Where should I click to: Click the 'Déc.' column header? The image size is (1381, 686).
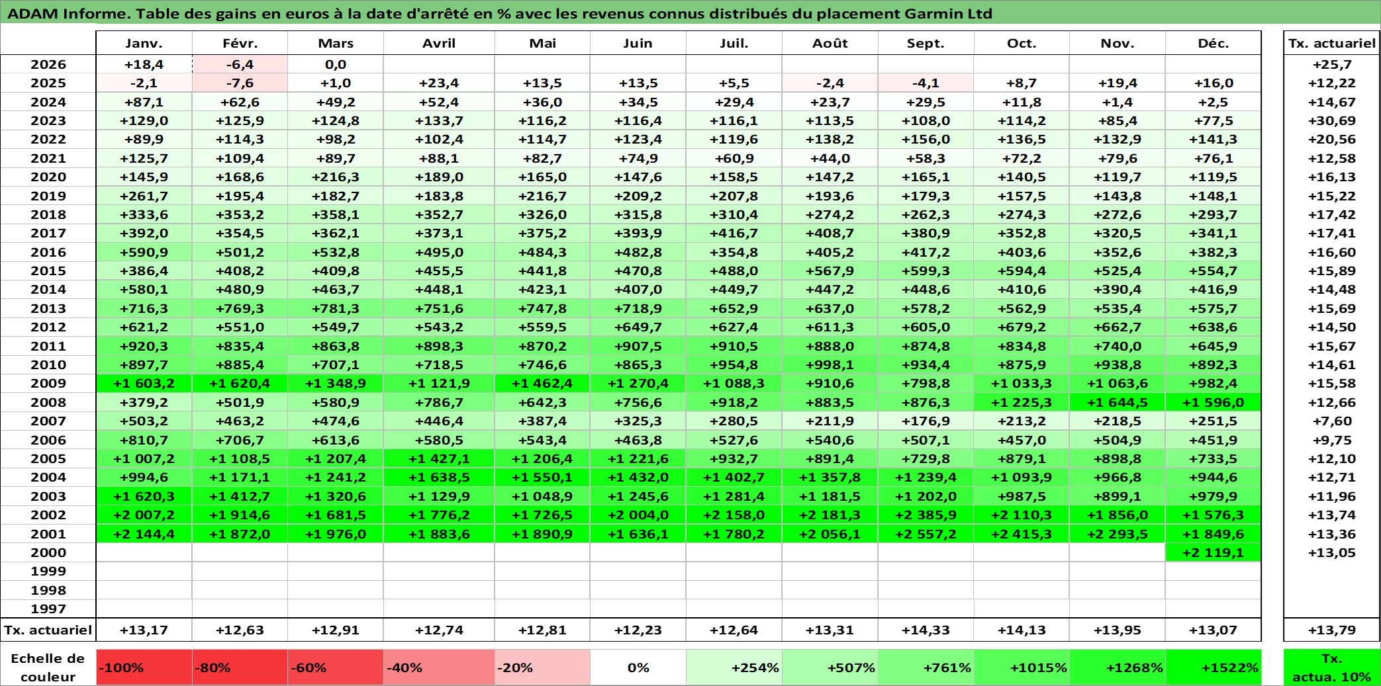click(1214, 43)
